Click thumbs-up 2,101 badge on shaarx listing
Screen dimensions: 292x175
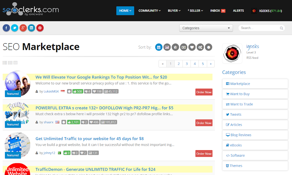click(x=73, y=122)
